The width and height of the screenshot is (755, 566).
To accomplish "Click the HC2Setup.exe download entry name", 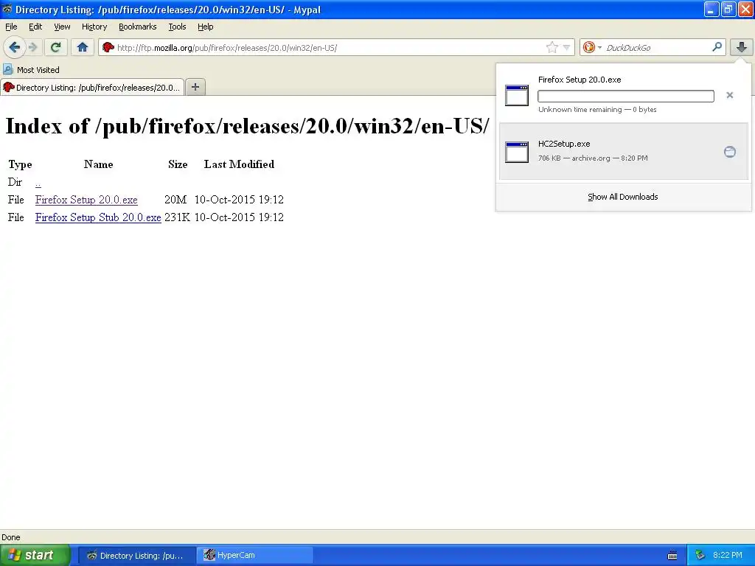I will (564, 144).
